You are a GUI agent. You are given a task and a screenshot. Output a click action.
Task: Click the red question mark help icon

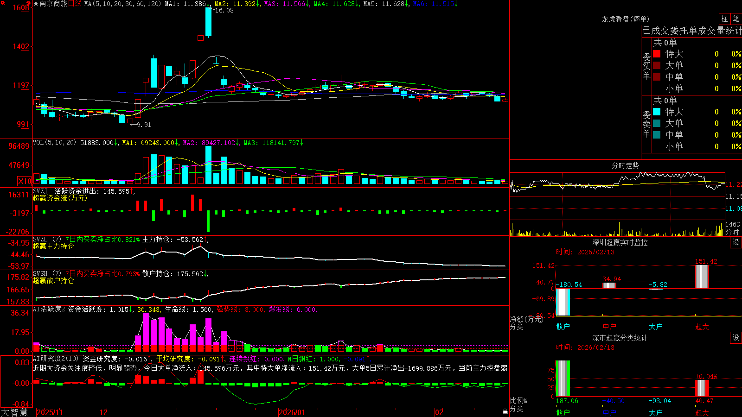[x=28, y=3]
